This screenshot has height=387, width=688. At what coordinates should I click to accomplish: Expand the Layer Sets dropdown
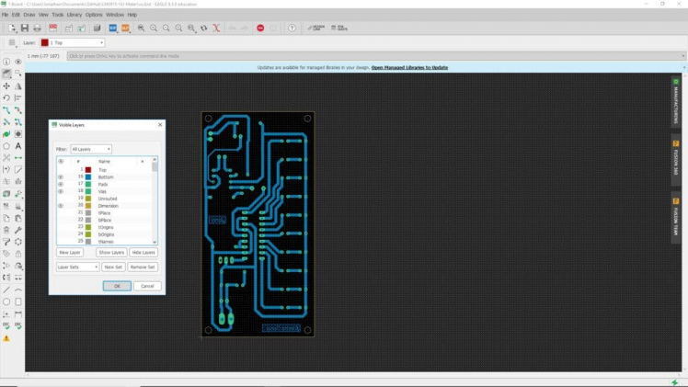point(77,267)
